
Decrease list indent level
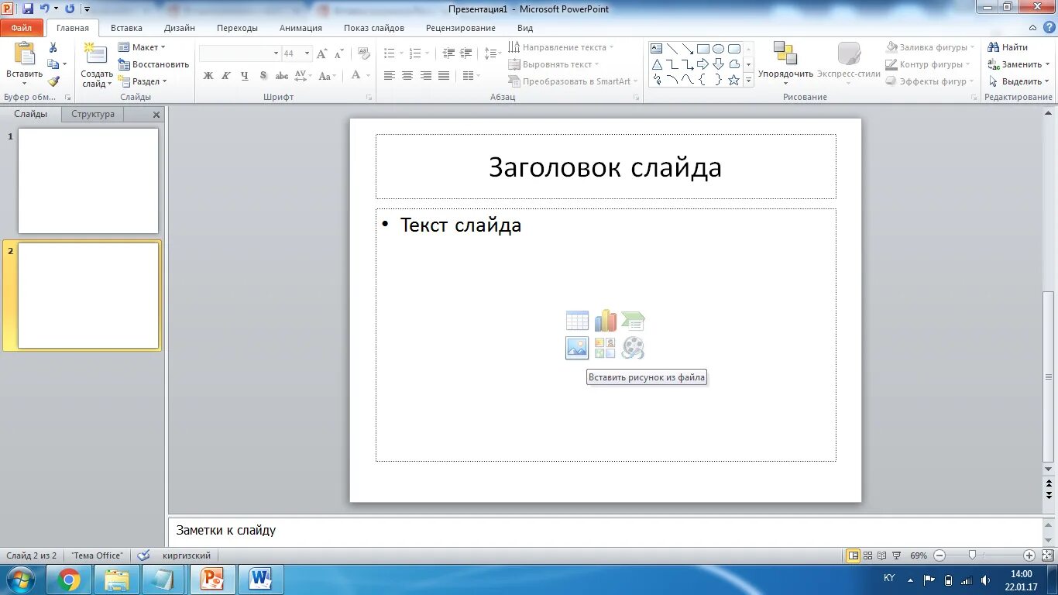tap(448, 53)
